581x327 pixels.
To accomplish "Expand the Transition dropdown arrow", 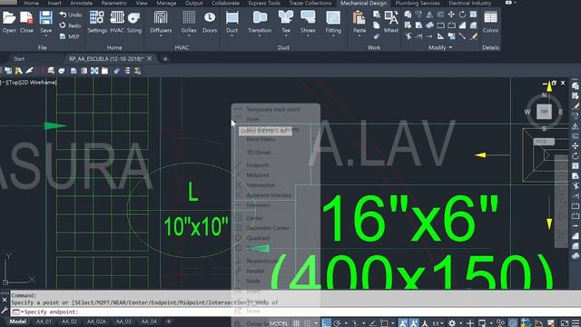I will tap(260, 36).
